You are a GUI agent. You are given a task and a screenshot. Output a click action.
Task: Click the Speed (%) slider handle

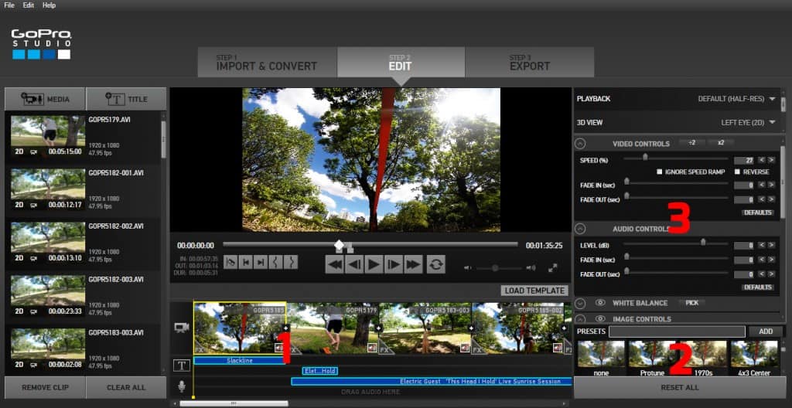pos(645,158)
